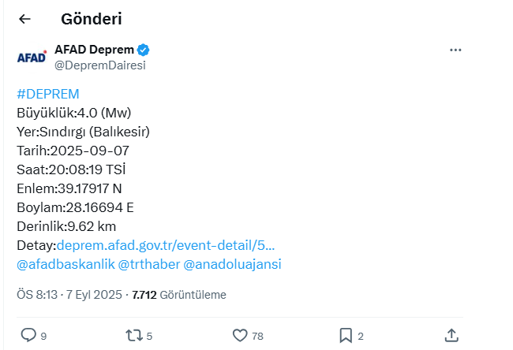Visit the @afadbaskanlik mention
The width and height of the screenshot is (513, 350).
pos(66,264)
